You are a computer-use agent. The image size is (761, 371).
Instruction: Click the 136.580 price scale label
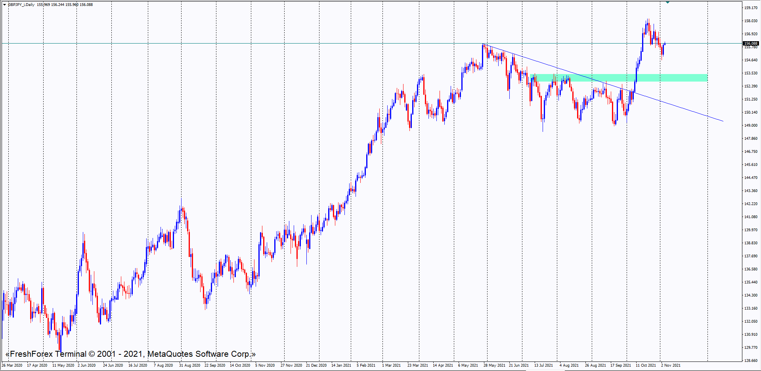click(751, 269)
